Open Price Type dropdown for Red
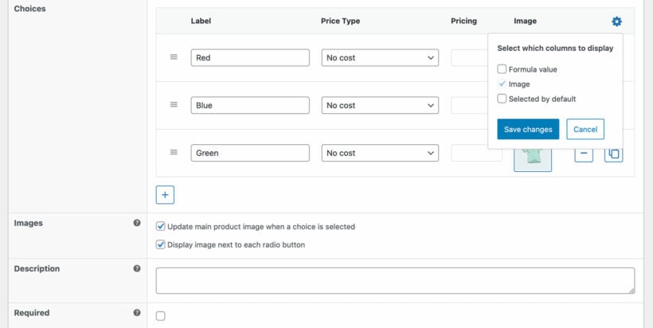The width and height of the screenshot is (653, 328). pos(380,58)
